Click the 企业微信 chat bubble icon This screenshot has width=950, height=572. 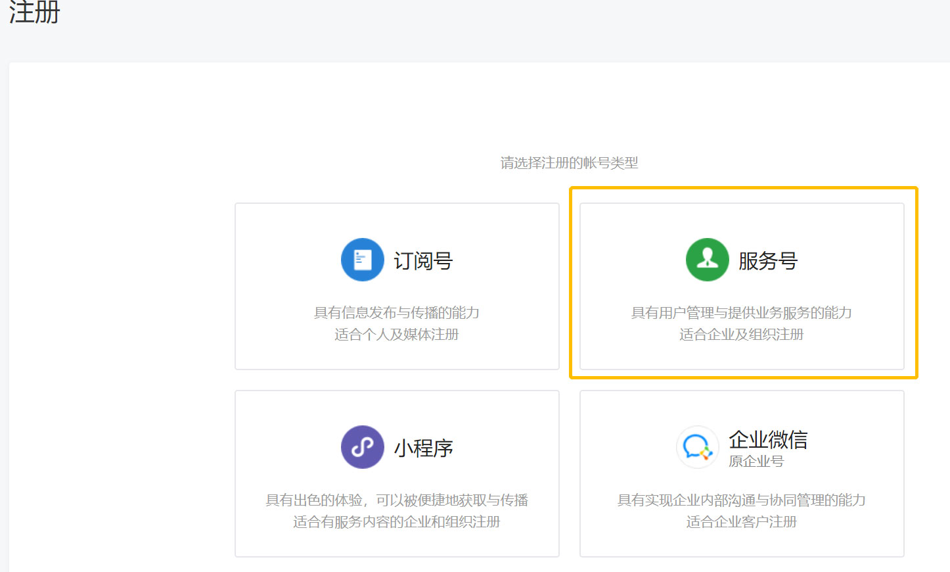pyautogui.click(x=698, y=447)
